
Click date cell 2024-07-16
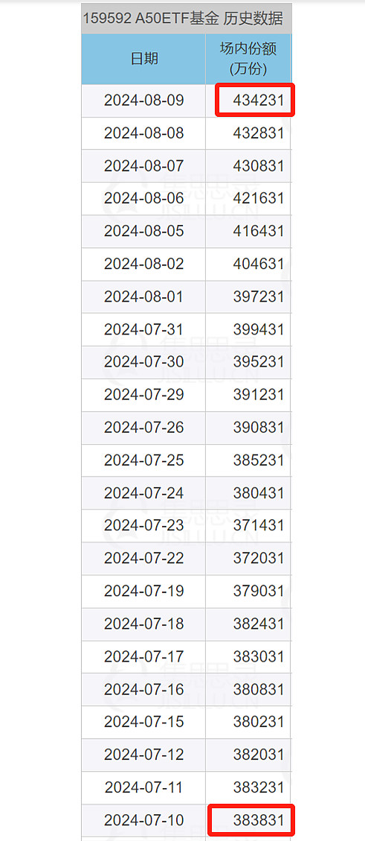[143, 689]
